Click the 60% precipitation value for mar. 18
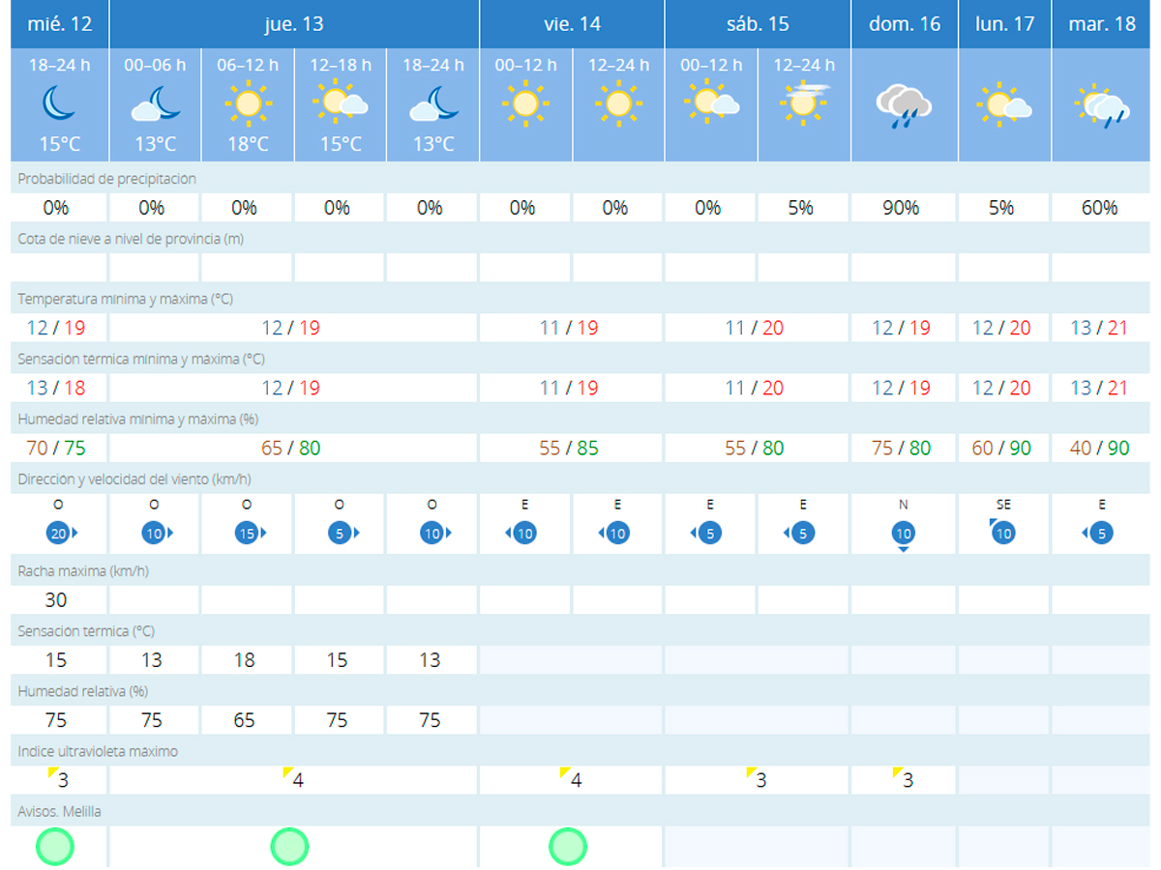 tap(1099, 208)
